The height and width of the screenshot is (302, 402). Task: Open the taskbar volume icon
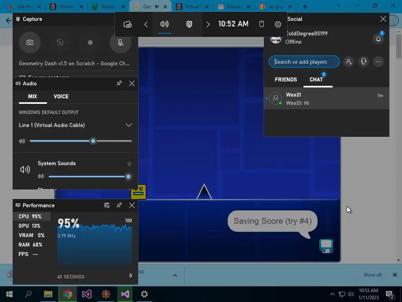pos(351,294)
